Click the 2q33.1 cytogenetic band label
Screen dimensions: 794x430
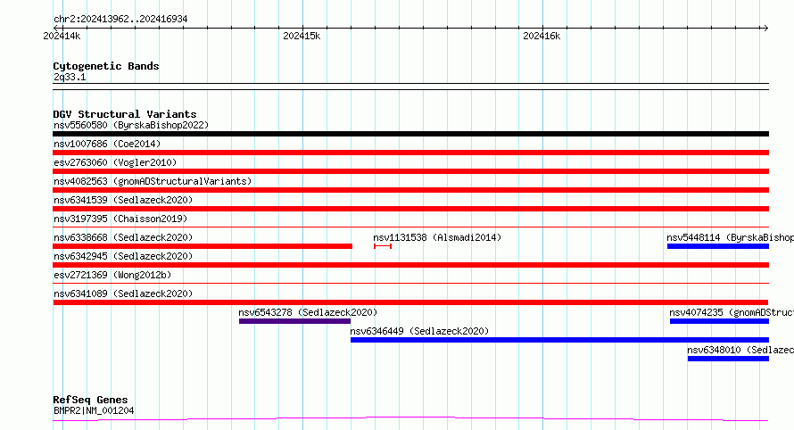point(70,77)
